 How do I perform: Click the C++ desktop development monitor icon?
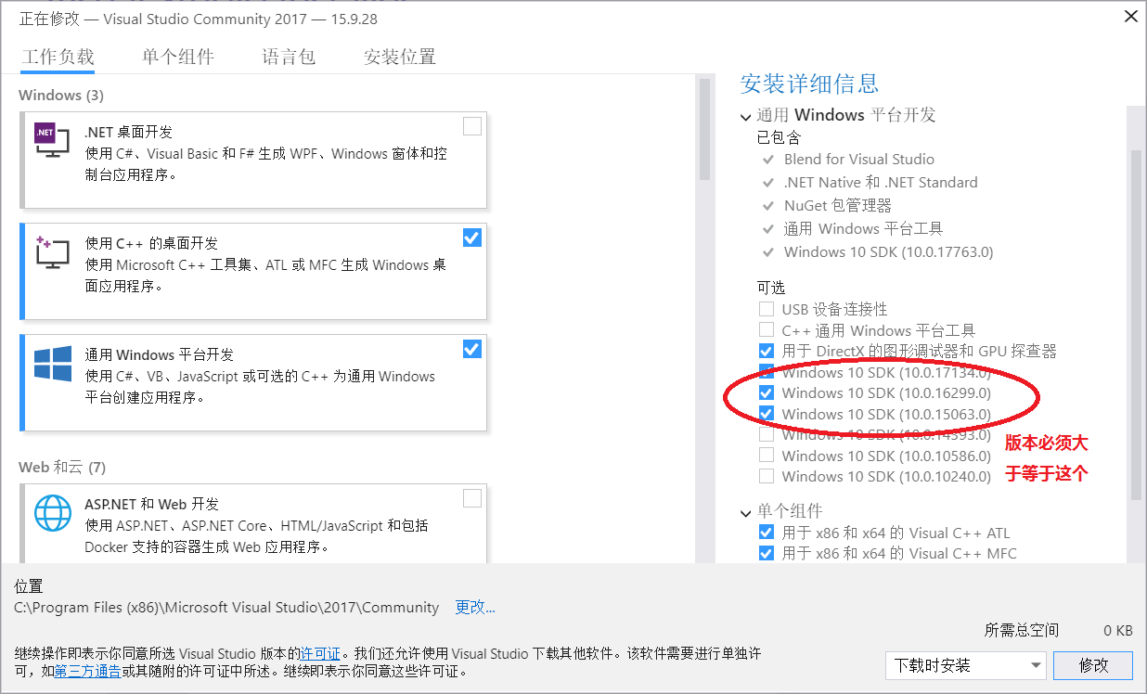(52, 251)
